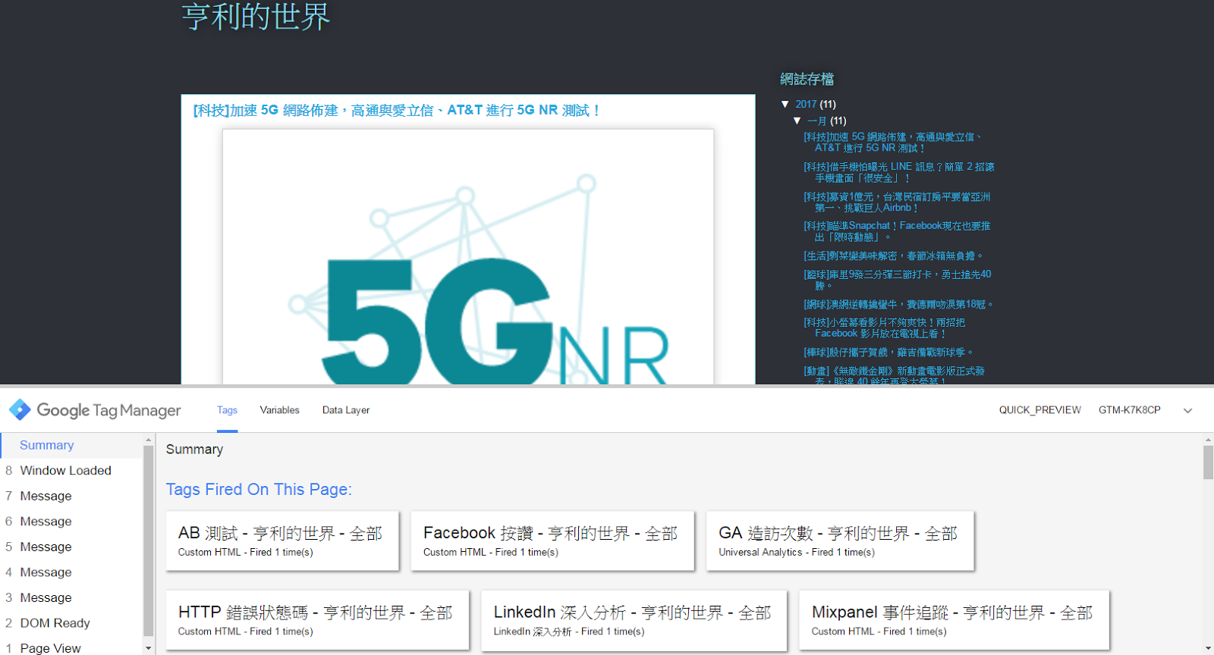
Task: Open archive link 澳網逆轉擒蠻牛
Action: pyautogui.click(x=898, y=304)
